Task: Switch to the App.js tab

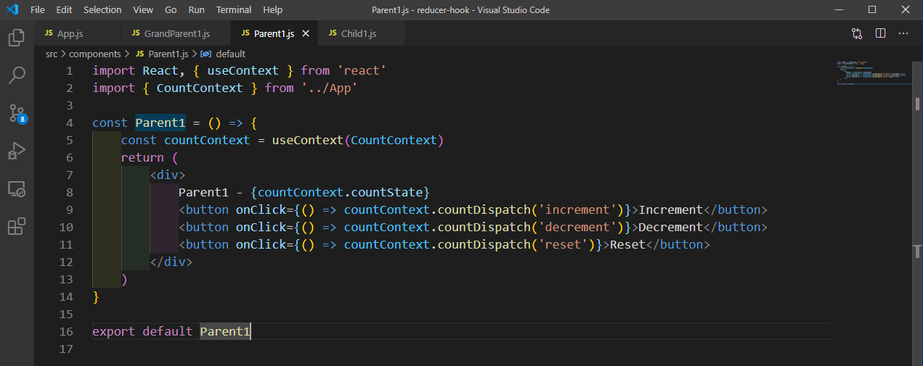Action: point(77,33)
